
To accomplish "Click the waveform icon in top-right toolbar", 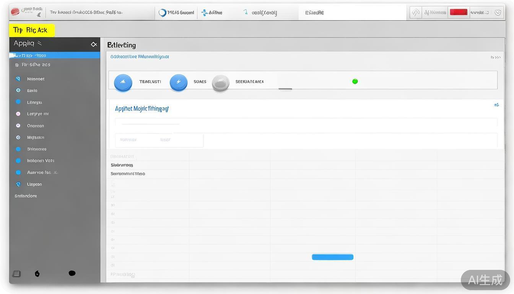I will [415, 13].
